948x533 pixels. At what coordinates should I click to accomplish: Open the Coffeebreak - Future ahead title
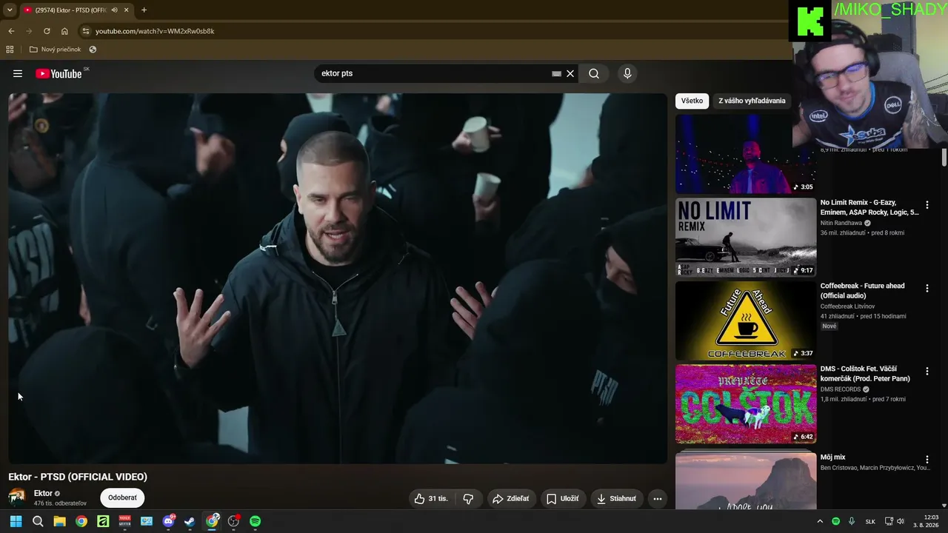pyautogui.click(x=862, y=290)
